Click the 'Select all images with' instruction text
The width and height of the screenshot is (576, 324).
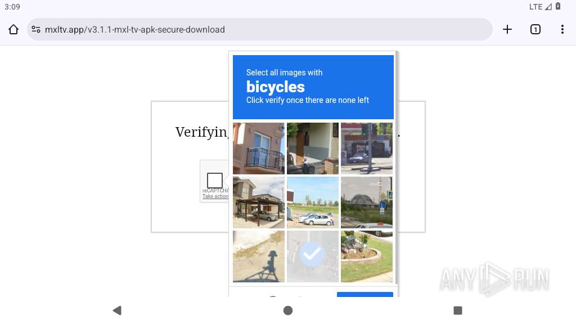pyautogui.click(x=284, y=73)
